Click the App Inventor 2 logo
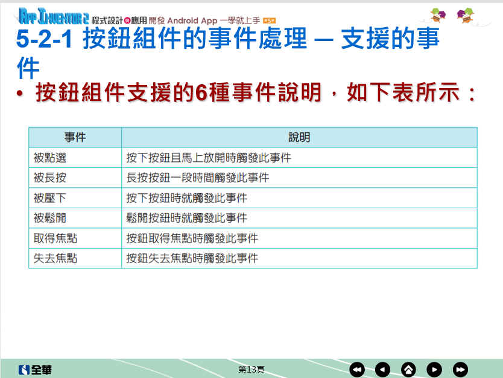The height and width of the screenshot is (378, 503). [54, 14]
